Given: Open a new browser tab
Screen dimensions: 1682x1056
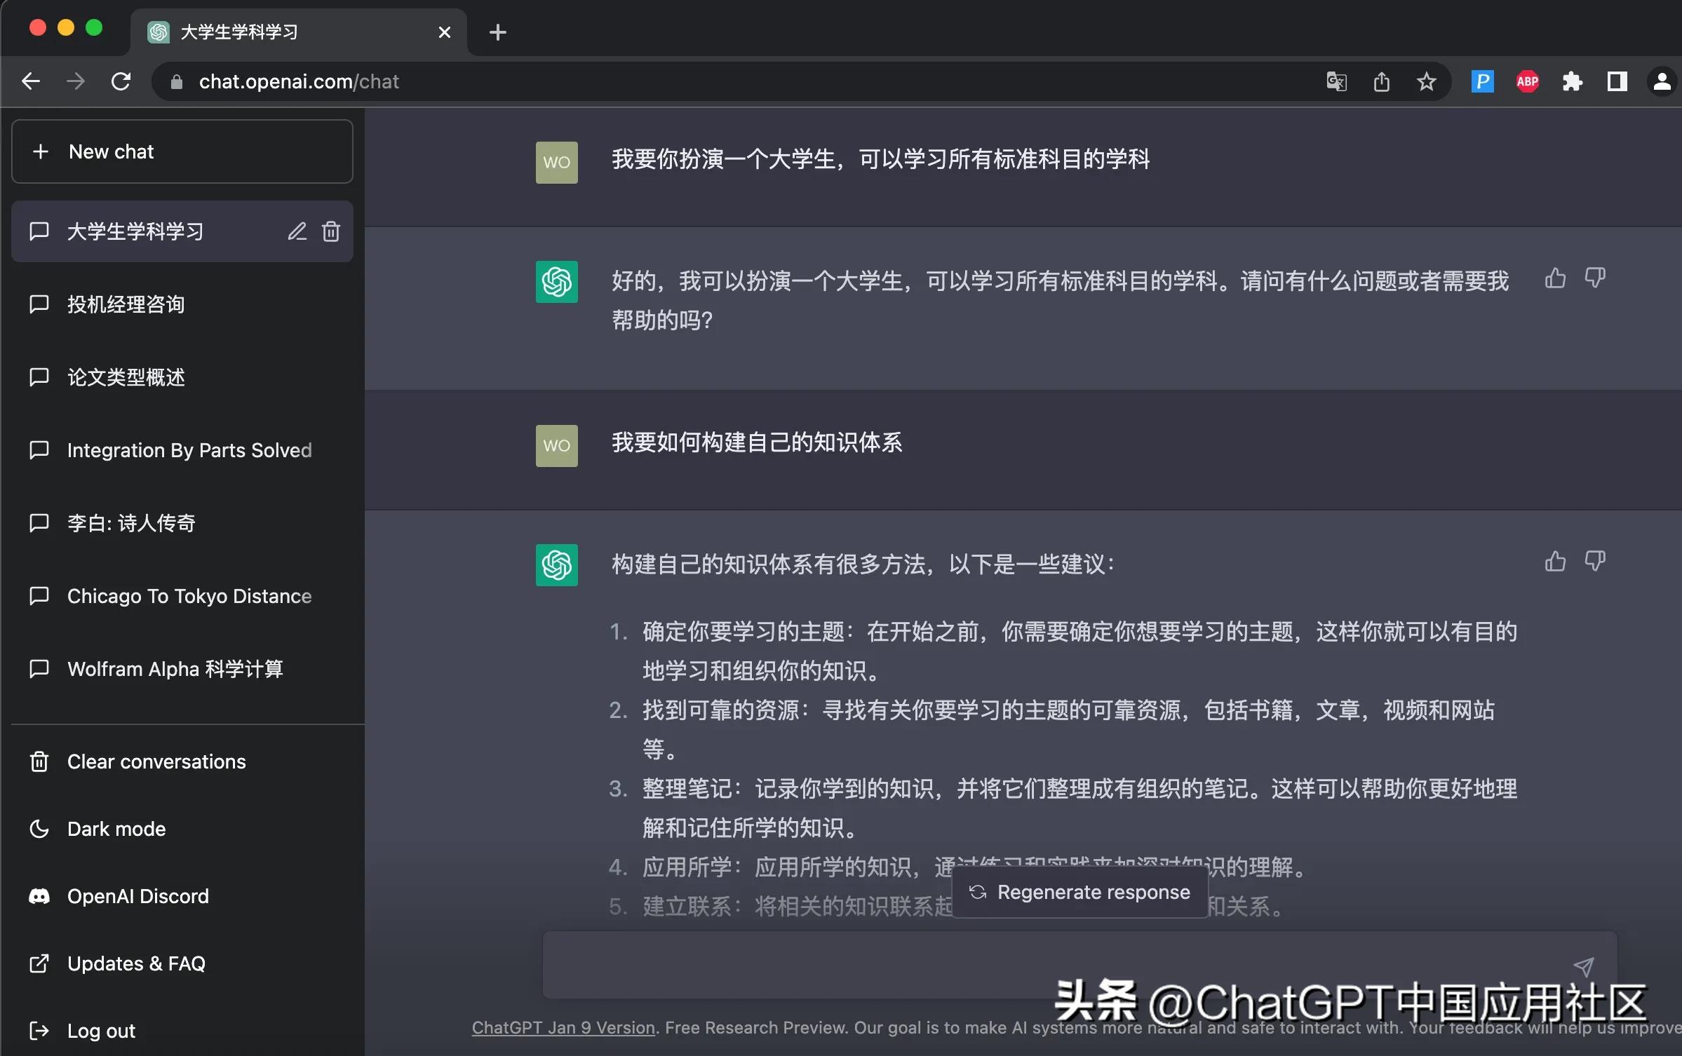Looking at the screenshot, I should (x=497, y=32).
